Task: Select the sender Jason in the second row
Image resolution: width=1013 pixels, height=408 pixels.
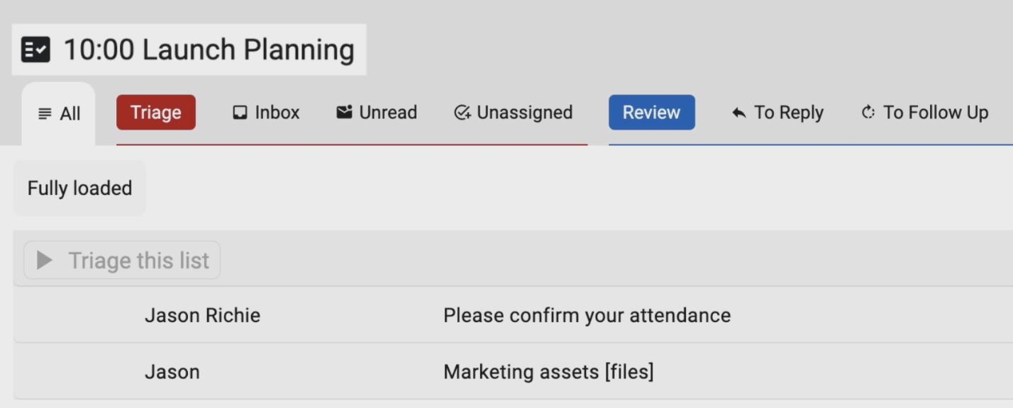Action: tap(172, 372)
